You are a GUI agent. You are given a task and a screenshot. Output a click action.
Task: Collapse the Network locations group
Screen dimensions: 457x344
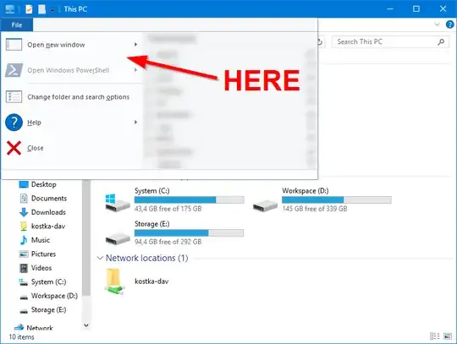[100, 258]
